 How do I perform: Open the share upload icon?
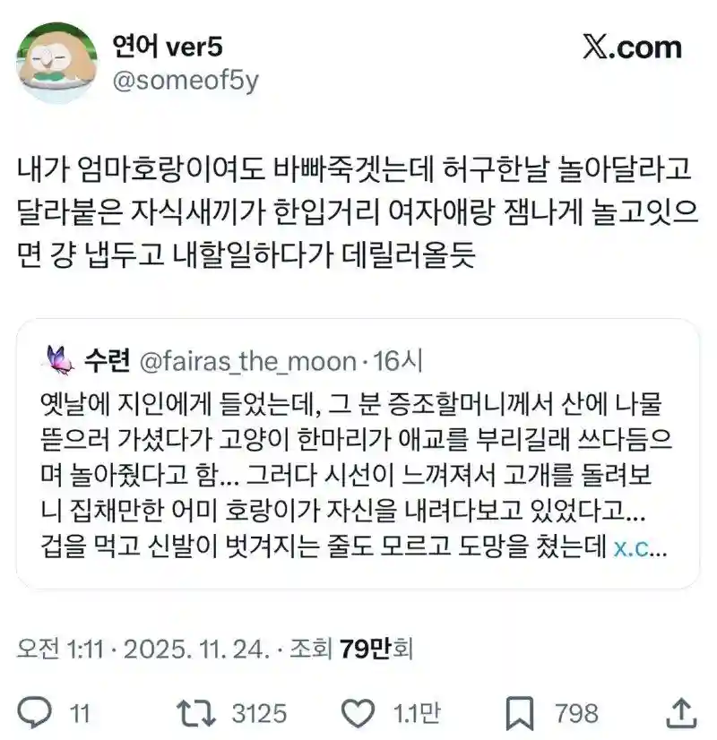coord(681,712)
